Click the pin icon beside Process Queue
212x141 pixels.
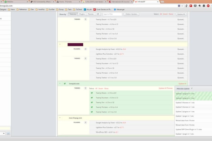pos(192,88)
